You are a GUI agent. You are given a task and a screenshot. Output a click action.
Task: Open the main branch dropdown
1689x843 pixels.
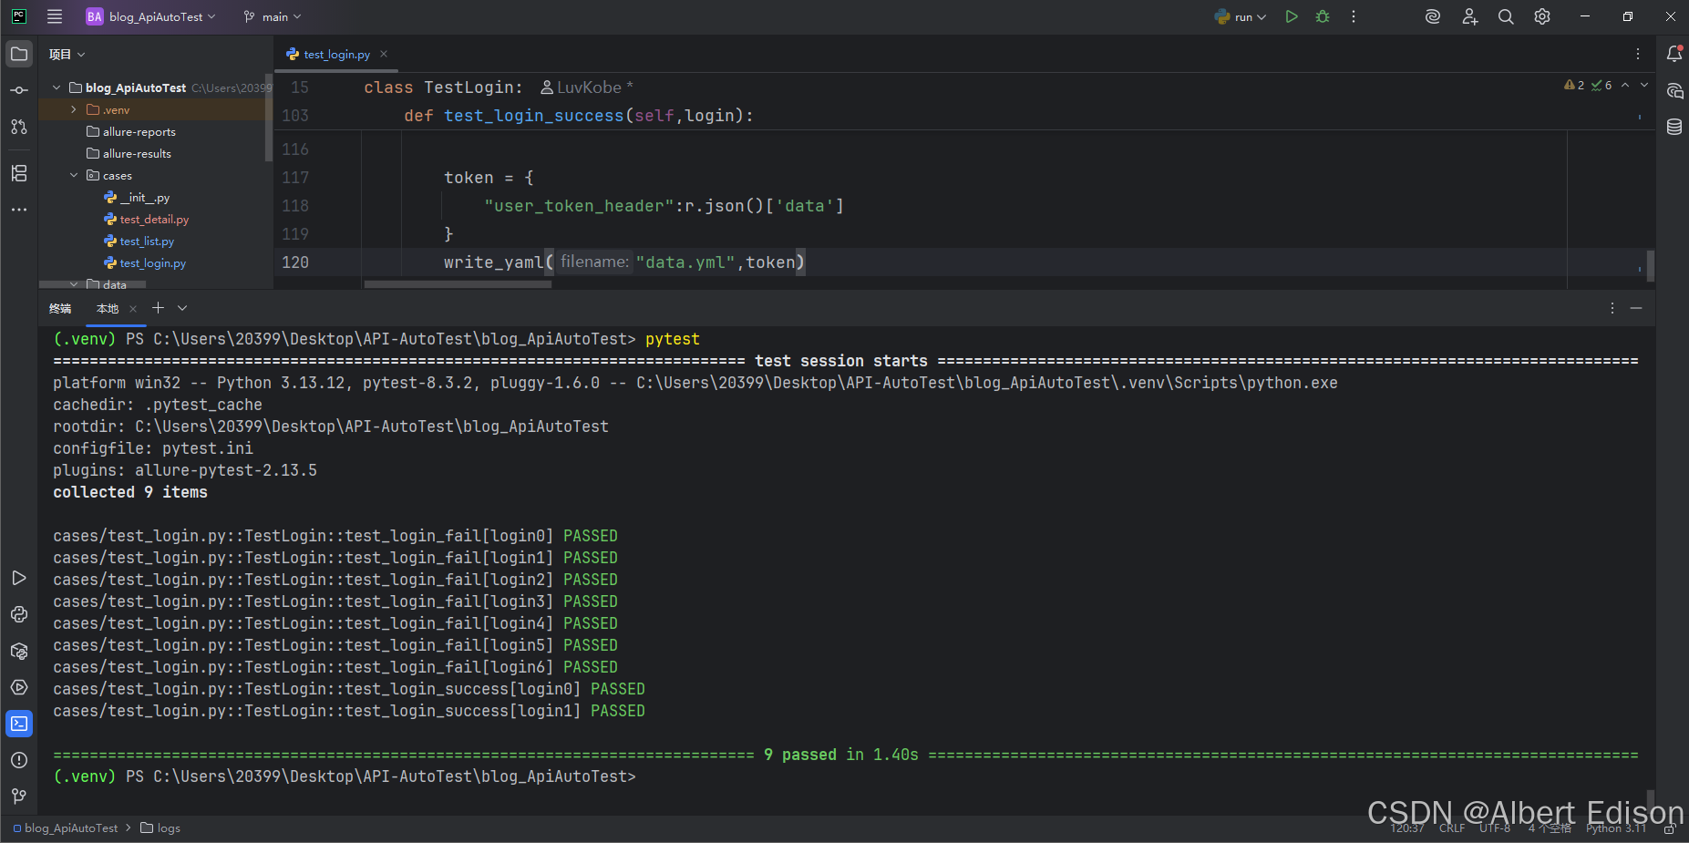point(273,16)
